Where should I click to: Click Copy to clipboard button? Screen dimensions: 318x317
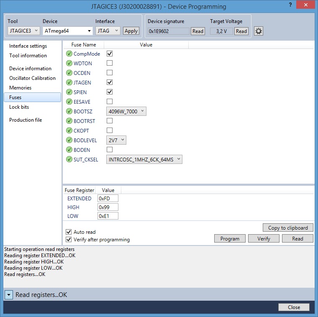(288, 228)
